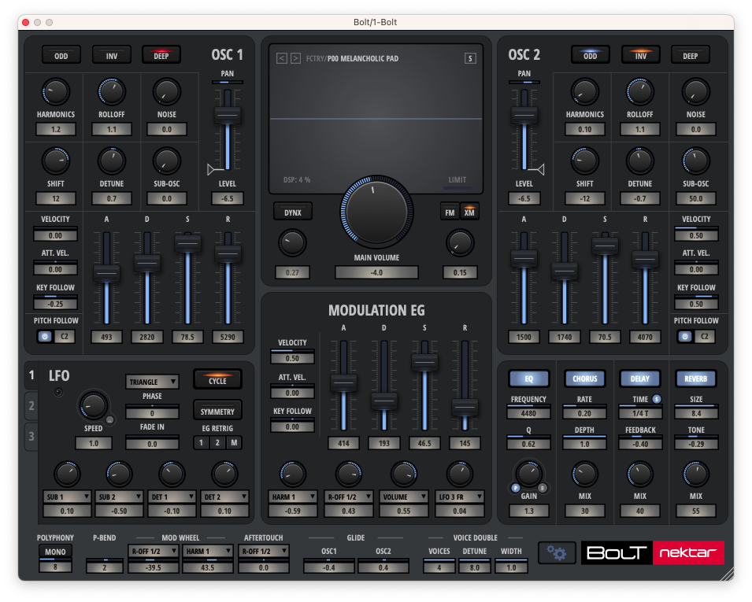The width and height of the screenshot is (752, 602).
Task: Toggle OSC 2 pitch follow power icon
Action: [685, 337]
